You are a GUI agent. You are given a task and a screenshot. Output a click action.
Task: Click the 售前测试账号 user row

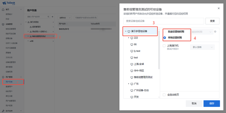coord(87,29)
